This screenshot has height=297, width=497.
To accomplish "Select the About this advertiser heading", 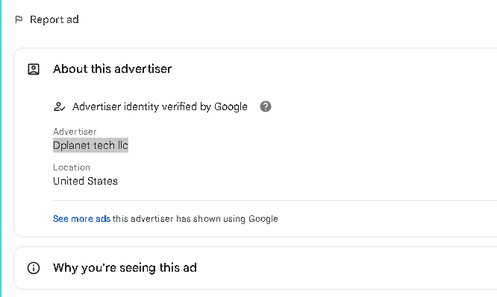I will coord(112,69).
